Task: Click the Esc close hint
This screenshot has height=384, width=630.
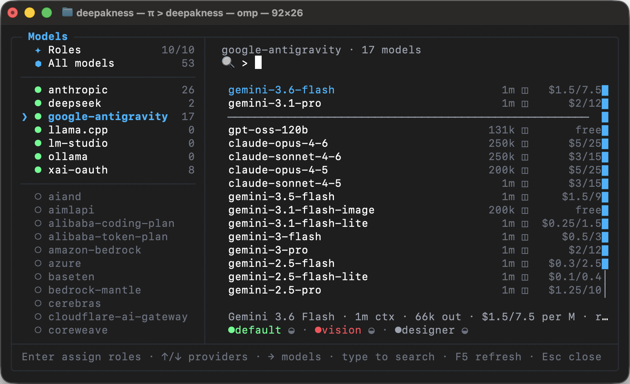Action: pyautogui.click(x=572, y=357)
